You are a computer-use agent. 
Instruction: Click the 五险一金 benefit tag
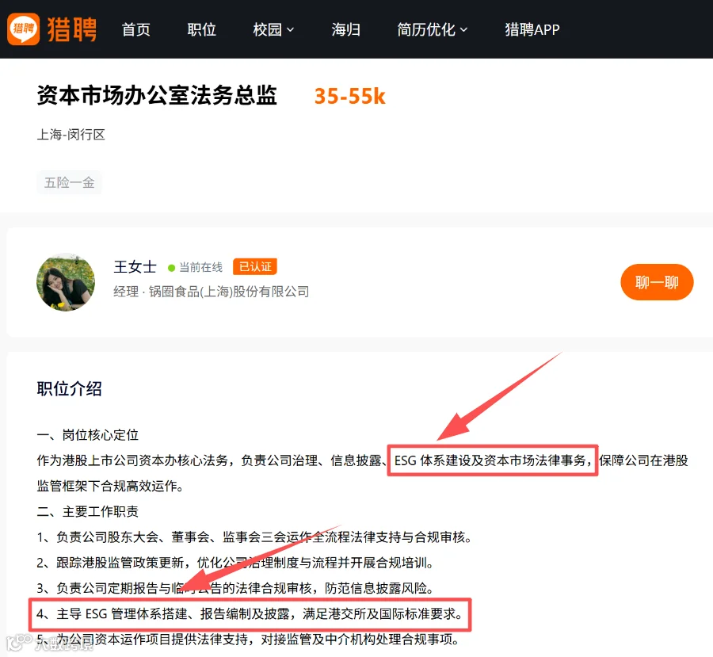69,182
